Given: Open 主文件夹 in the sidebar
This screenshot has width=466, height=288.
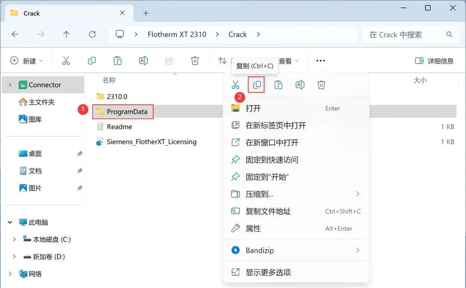Looking at the screenshot, I should pos(37,102).
